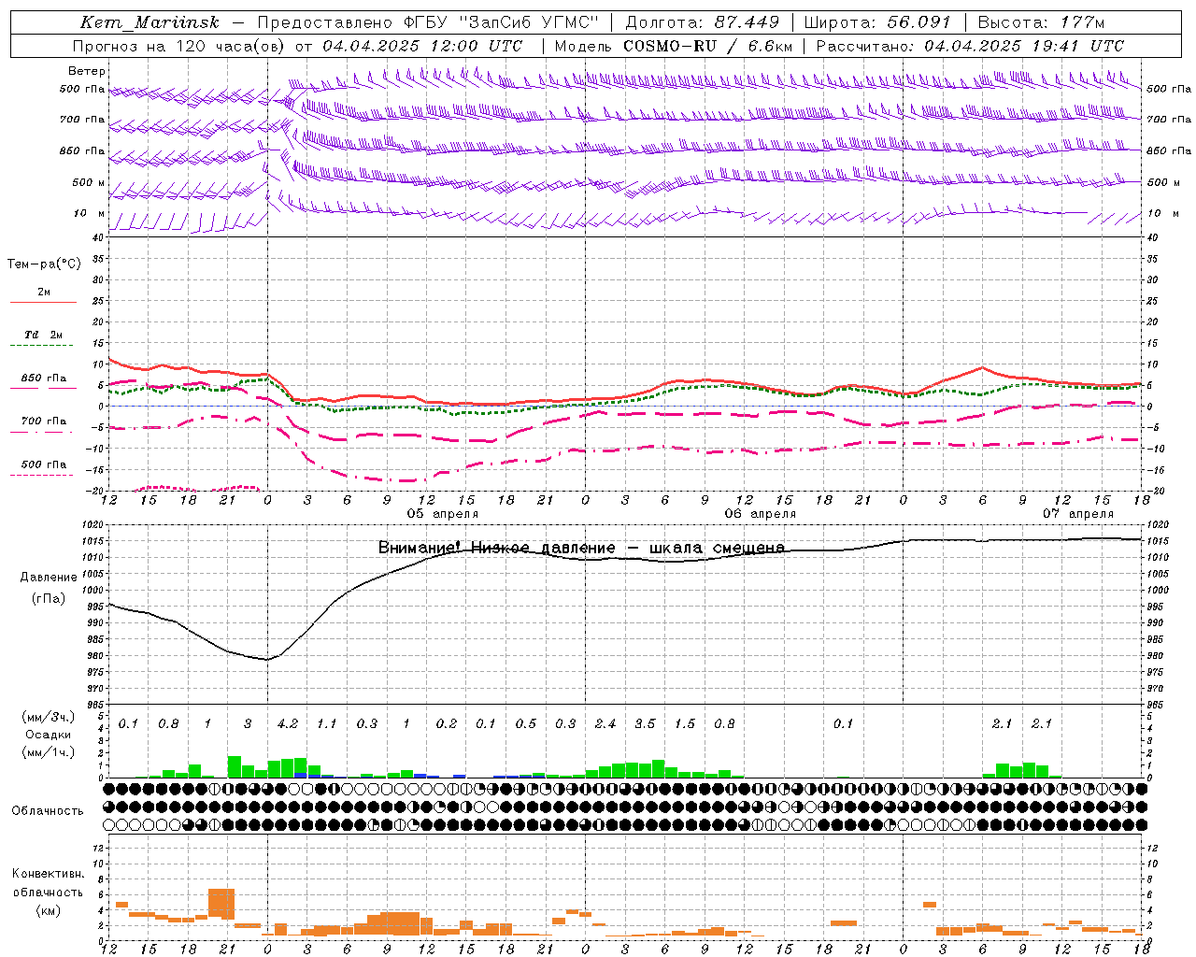Click the warning Внимание! Низкое давление — шкала смещена
1196x957 pixels.
point(581,548)
